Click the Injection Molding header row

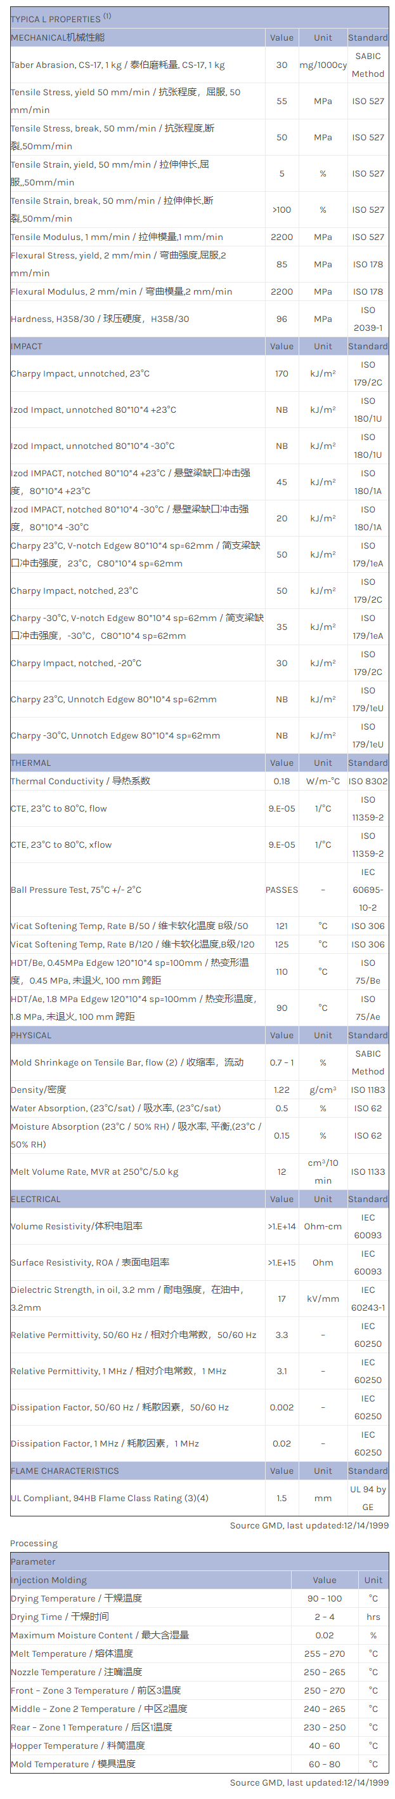49,1580
